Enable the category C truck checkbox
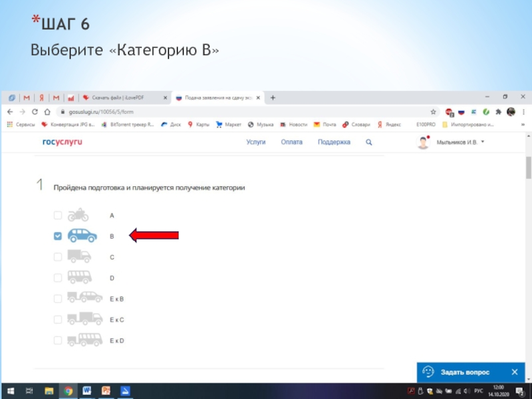The image size is (532, 399). point(58,257)
